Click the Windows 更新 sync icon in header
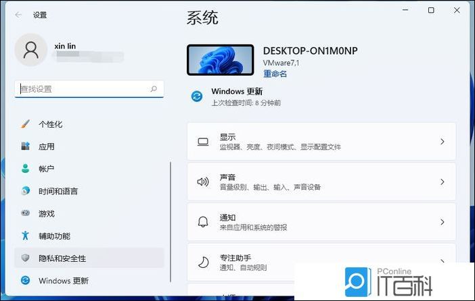The height and width of the screenshot is (301, 475). 197,97
